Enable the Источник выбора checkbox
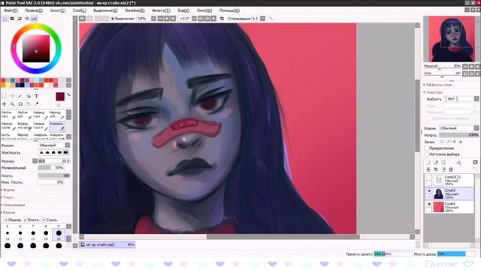The image size is (481, 270). [x=426, y=154]
